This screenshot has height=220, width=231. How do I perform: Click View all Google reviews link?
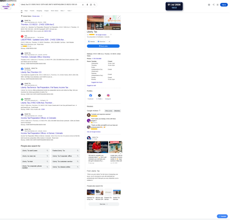94,132
